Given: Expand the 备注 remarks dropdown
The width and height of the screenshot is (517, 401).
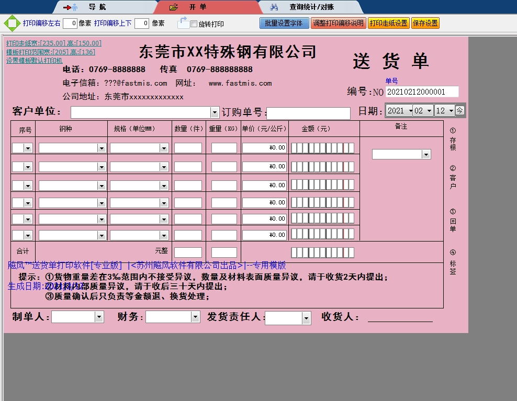Looking at the screenshot, I should [426, 154].
